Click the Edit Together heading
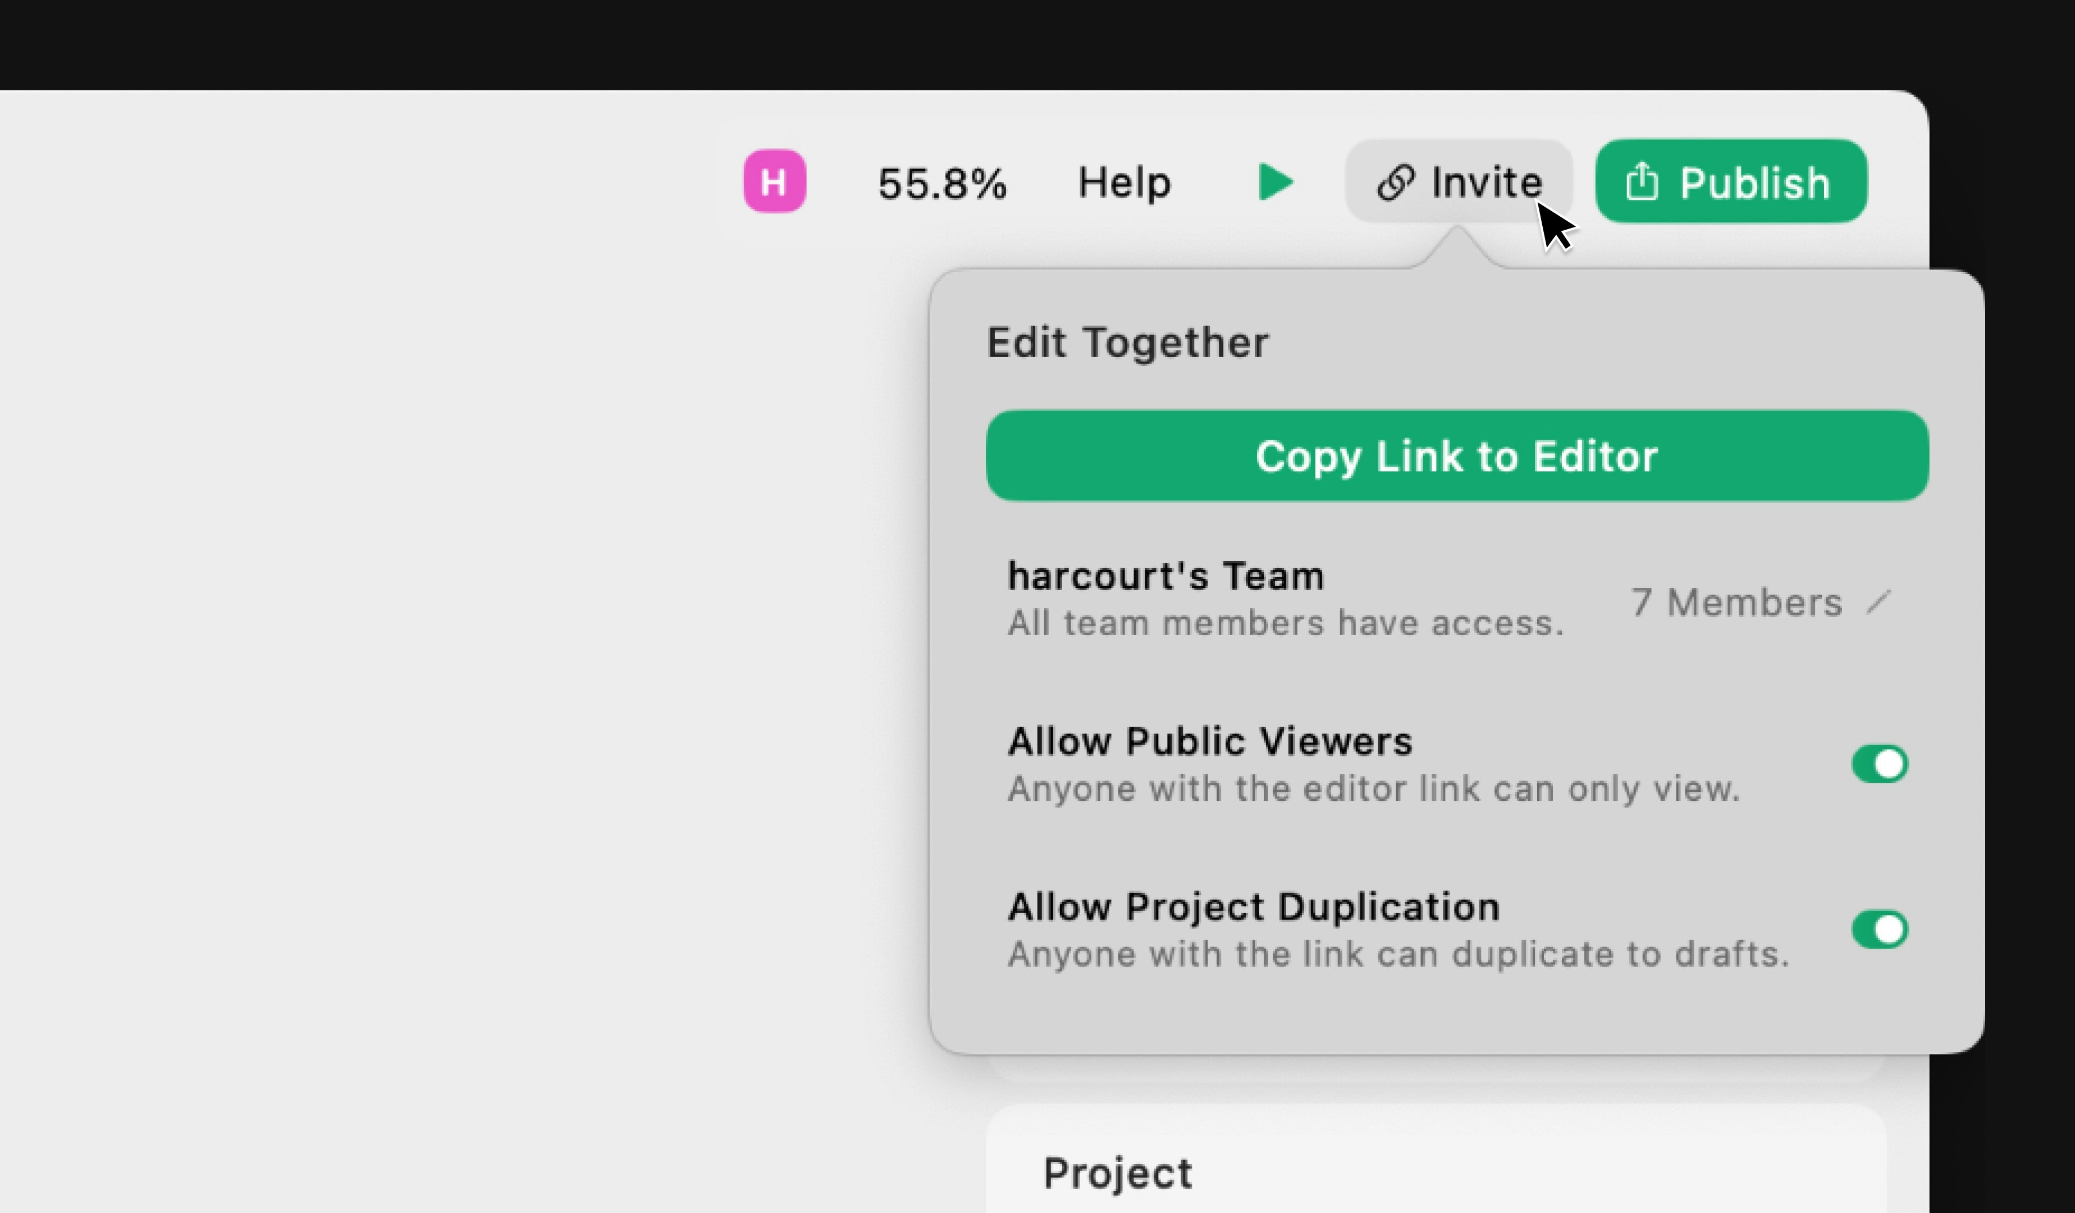 coord(1127,342)
